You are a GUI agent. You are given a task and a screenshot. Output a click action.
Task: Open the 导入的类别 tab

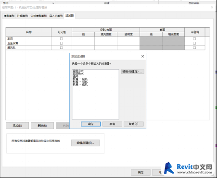[x=56, y=16]
